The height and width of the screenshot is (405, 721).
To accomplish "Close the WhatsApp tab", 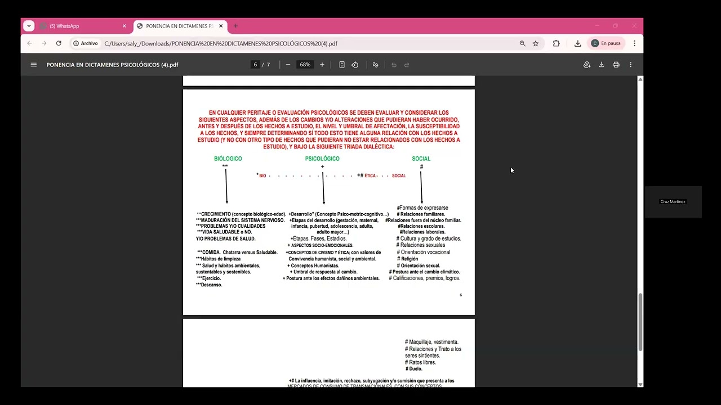I will (124, 26).
